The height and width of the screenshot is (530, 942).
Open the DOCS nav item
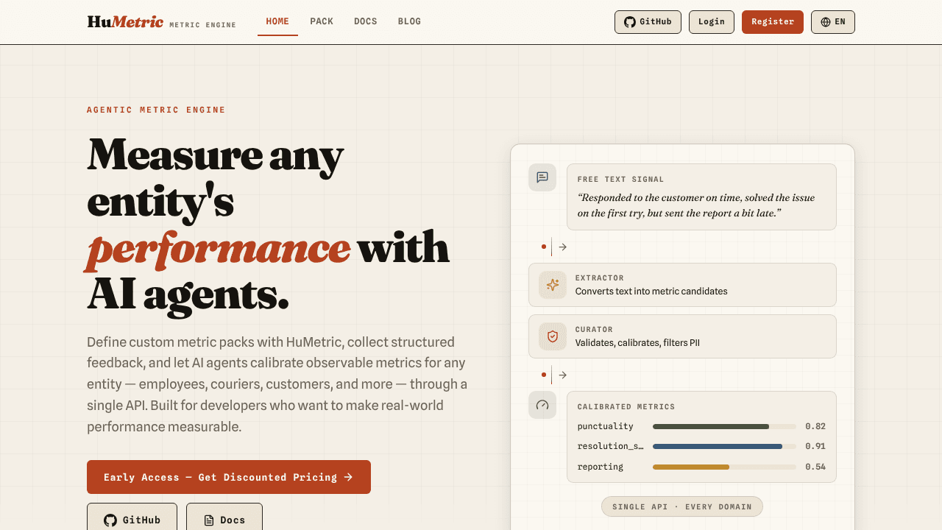(366, 22)
